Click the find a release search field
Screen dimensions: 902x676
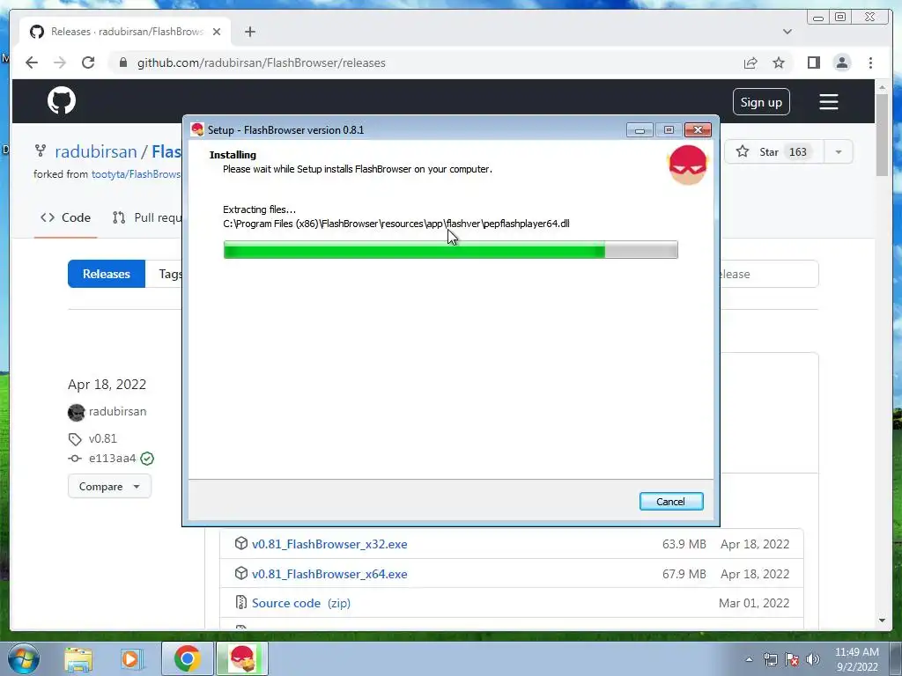pyautogui.click(x=768, y=274)
